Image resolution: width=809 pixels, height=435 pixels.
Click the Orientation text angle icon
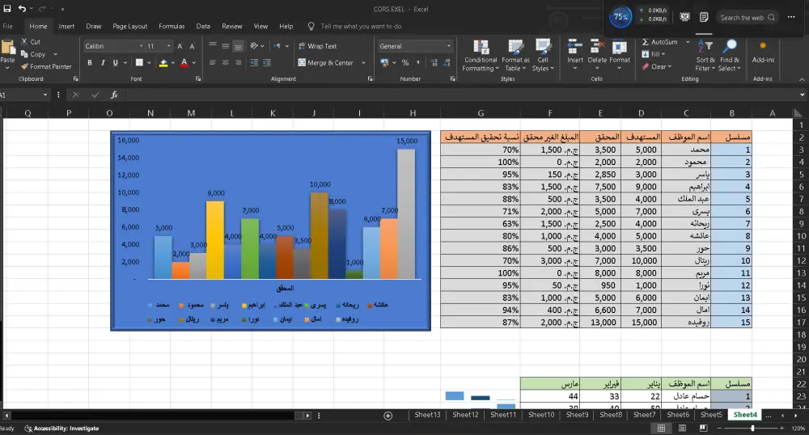pyautogui.click(x=254, y=46)
